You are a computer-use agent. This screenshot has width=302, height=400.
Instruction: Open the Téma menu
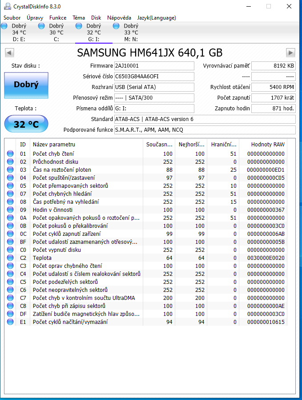click(79, 18)
